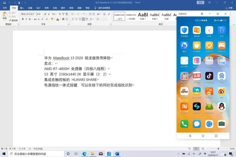The height and width of the screenshot is (157, 236).
Task: Toggle bold formatting in the font group
Action: point(23,19)
